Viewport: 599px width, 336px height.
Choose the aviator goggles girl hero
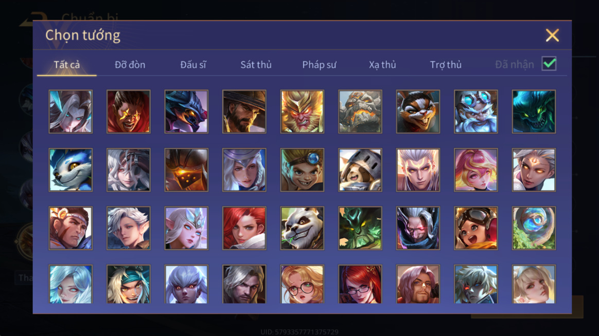tap(475, 228)
